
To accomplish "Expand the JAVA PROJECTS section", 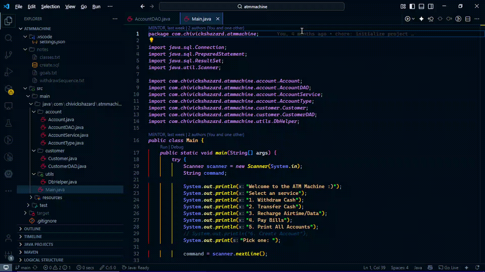I will pyautogui.click(x=38, y=244).
